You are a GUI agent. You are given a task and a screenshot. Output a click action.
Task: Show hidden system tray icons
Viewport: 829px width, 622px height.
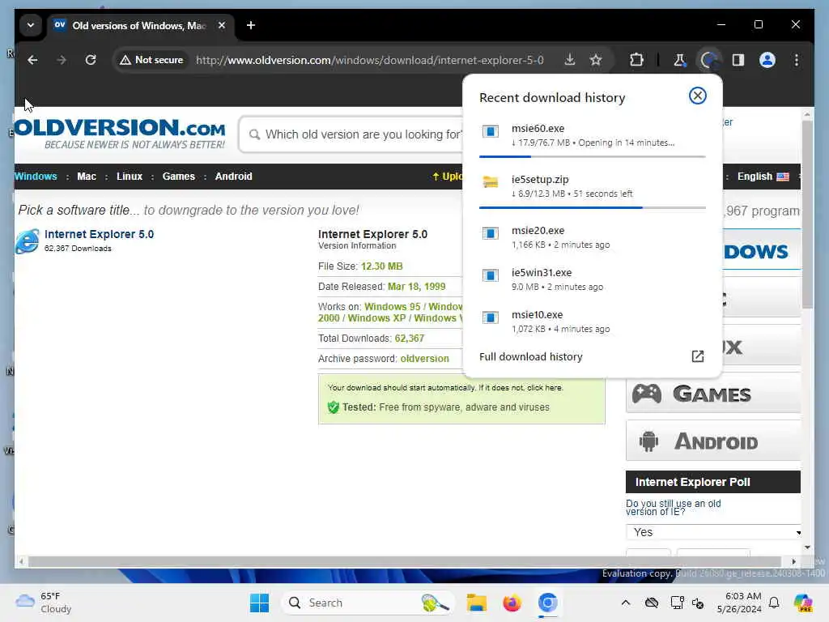(626, 603)
